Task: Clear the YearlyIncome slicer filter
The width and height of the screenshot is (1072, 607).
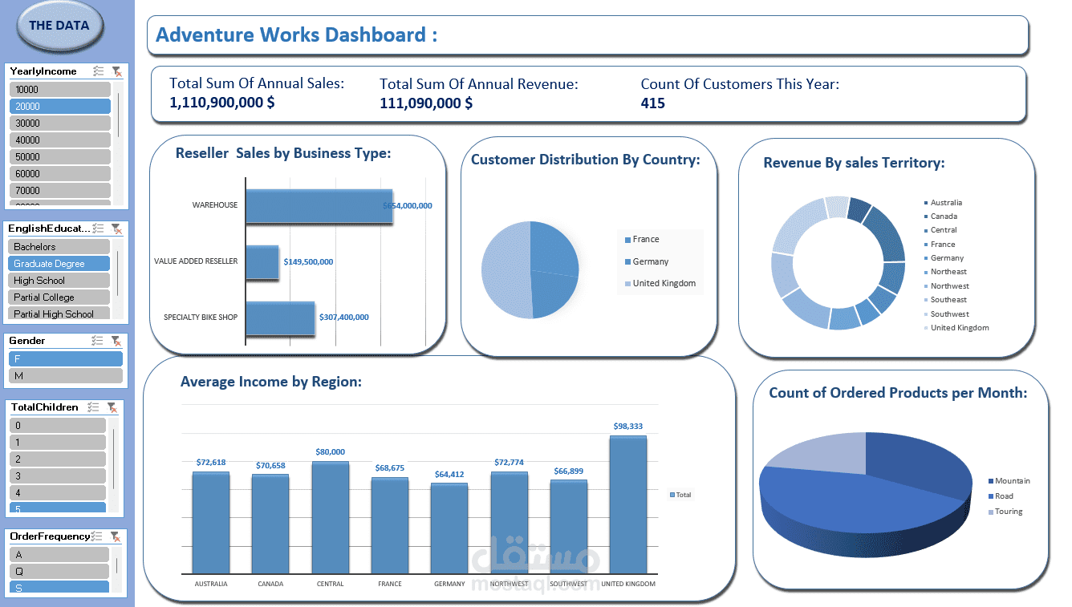Action: click(116, 71)
